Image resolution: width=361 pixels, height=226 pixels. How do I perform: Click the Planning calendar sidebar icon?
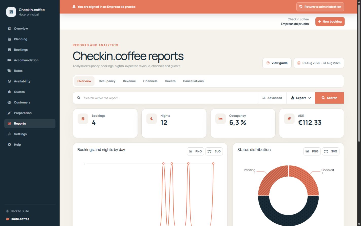pyautogui.click(x=9, y=39)
